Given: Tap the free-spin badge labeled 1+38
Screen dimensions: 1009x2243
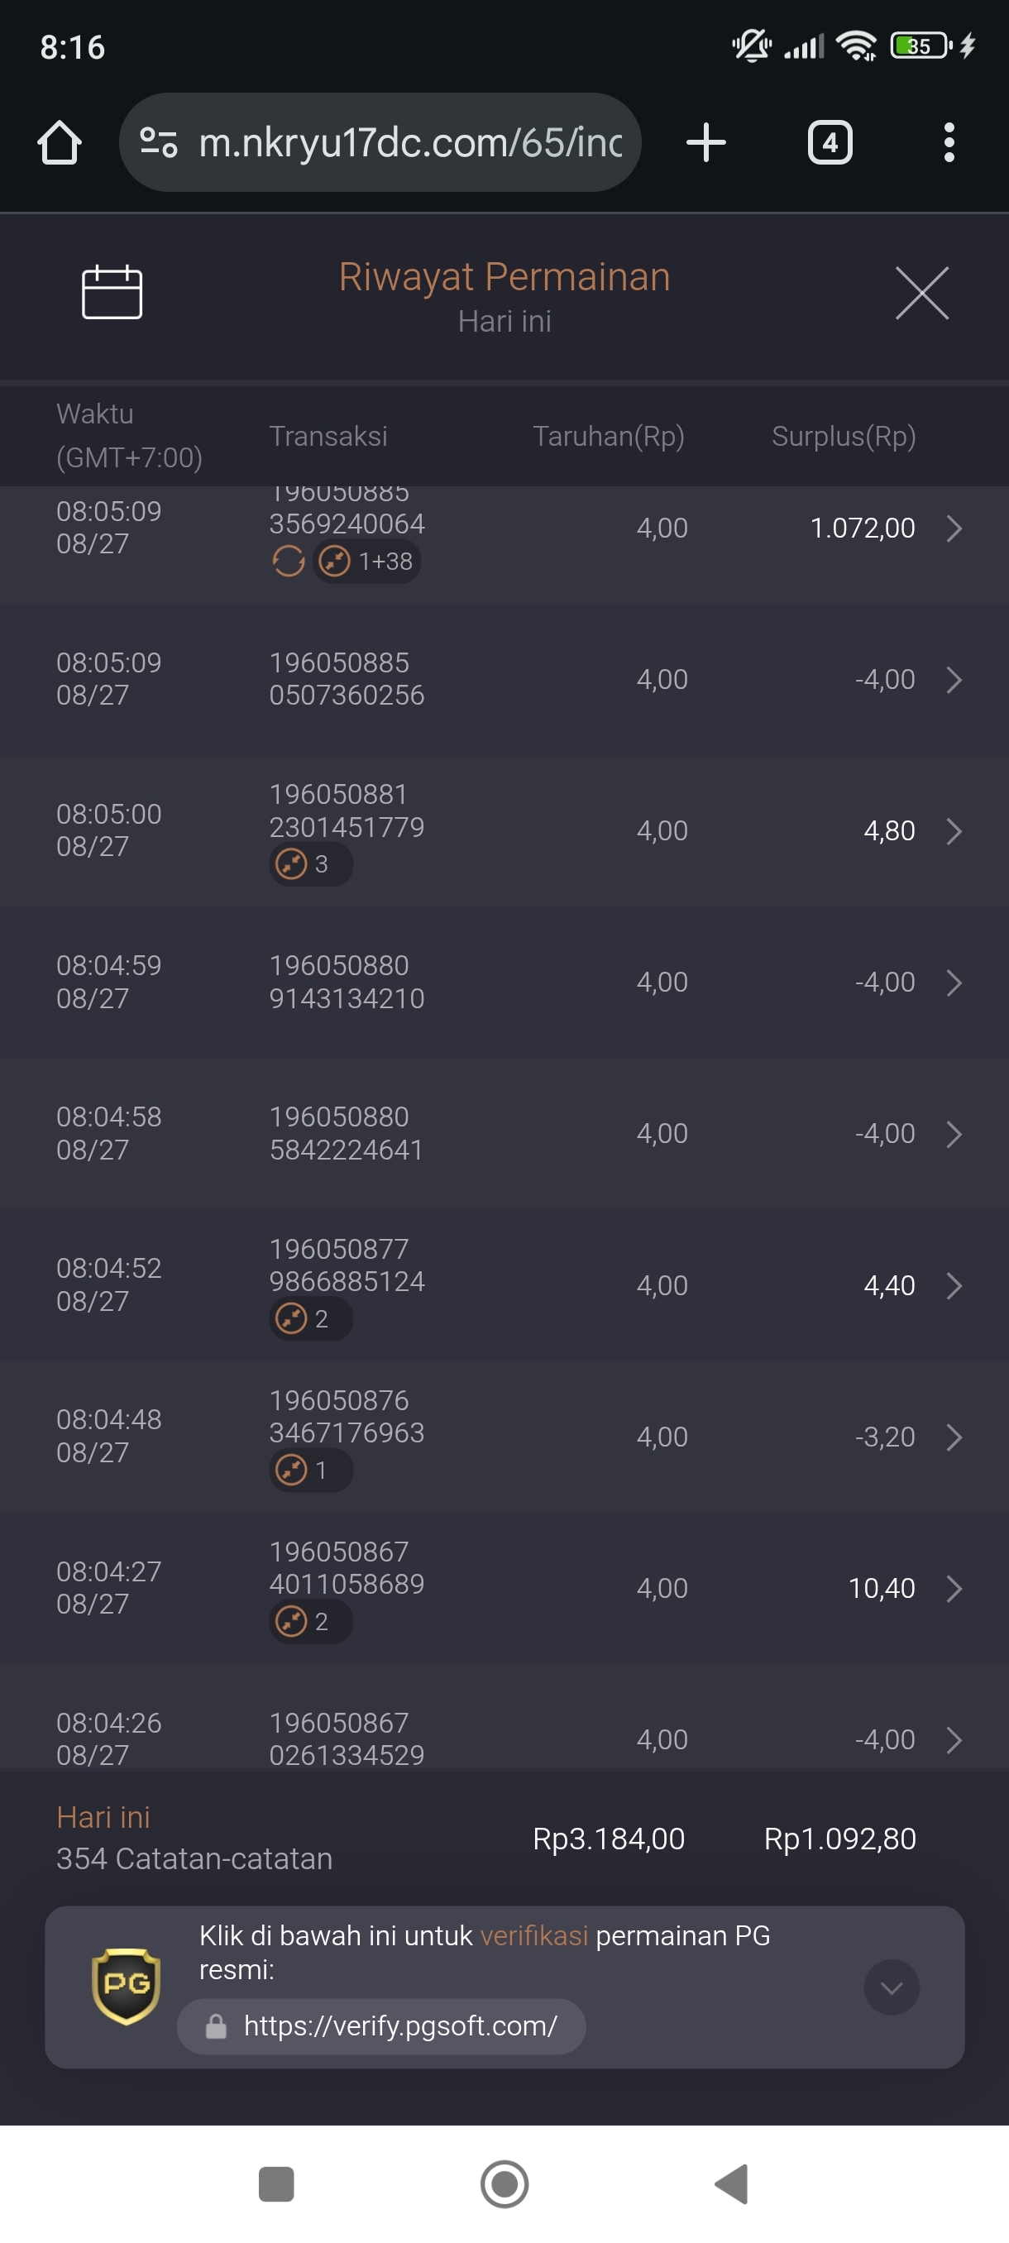Looking at the screenshot, I should pyautogui.click(x=367, y=562).
